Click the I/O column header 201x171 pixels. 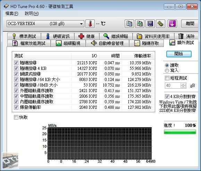coord(85,56)
